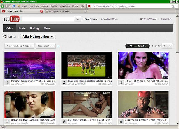This screenshot has height=129, width=179.
Task: Click the blue help question mark icon
Action: [58, 46]
